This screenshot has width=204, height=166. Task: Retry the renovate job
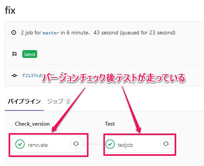click(x=76, y=144)
